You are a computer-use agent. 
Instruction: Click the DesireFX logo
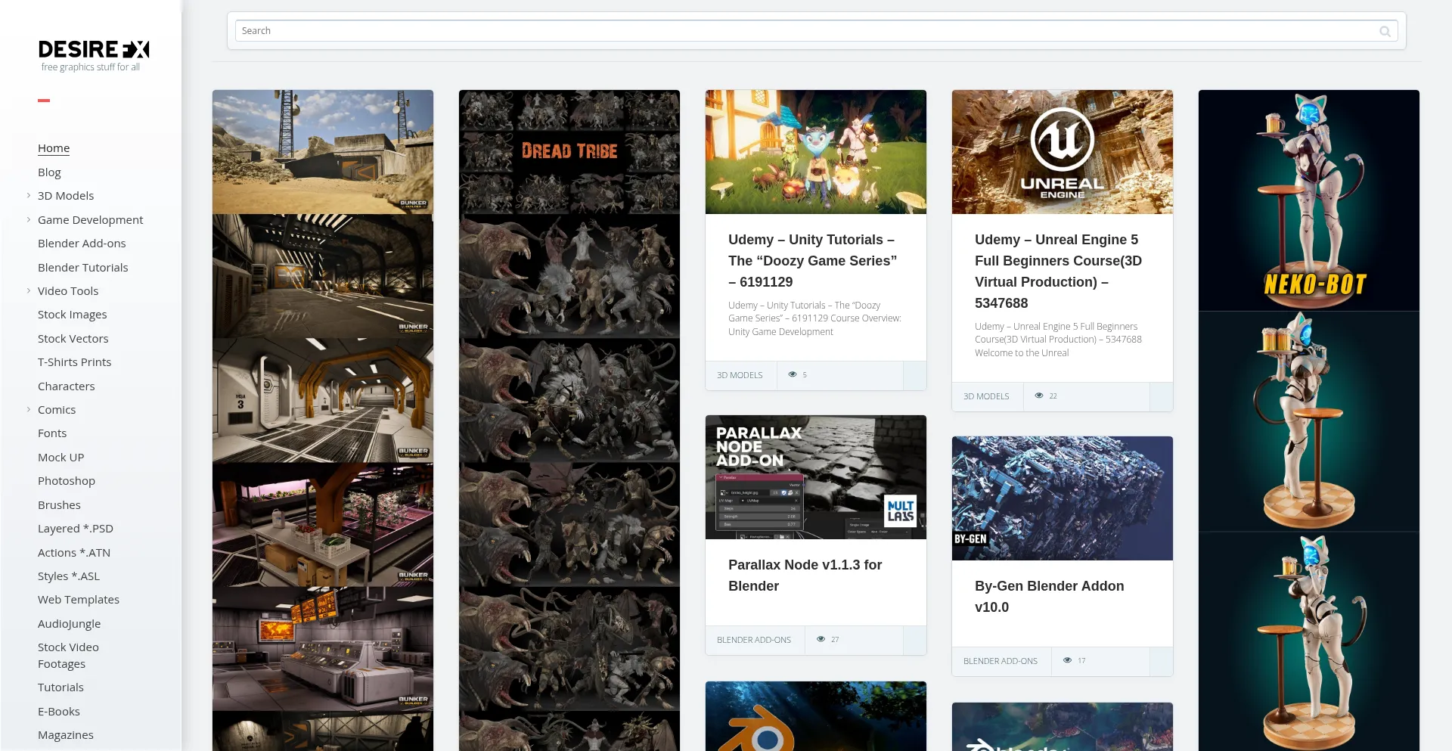pos(94,50)
